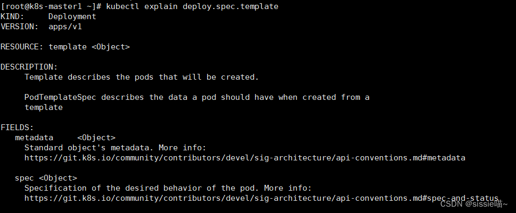Open the api-conventions.md#spec-and-status URL
Image resolution: width=516 pixels, height=213 pixels.
pyautogui.click(x=261, y=198)
